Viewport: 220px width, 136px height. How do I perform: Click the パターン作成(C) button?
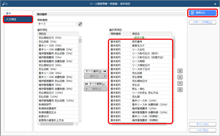click(x=202, y=22)
